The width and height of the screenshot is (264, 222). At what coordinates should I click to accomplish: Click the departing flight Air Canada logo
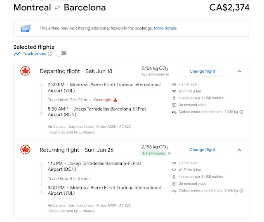tap(25, 71)
